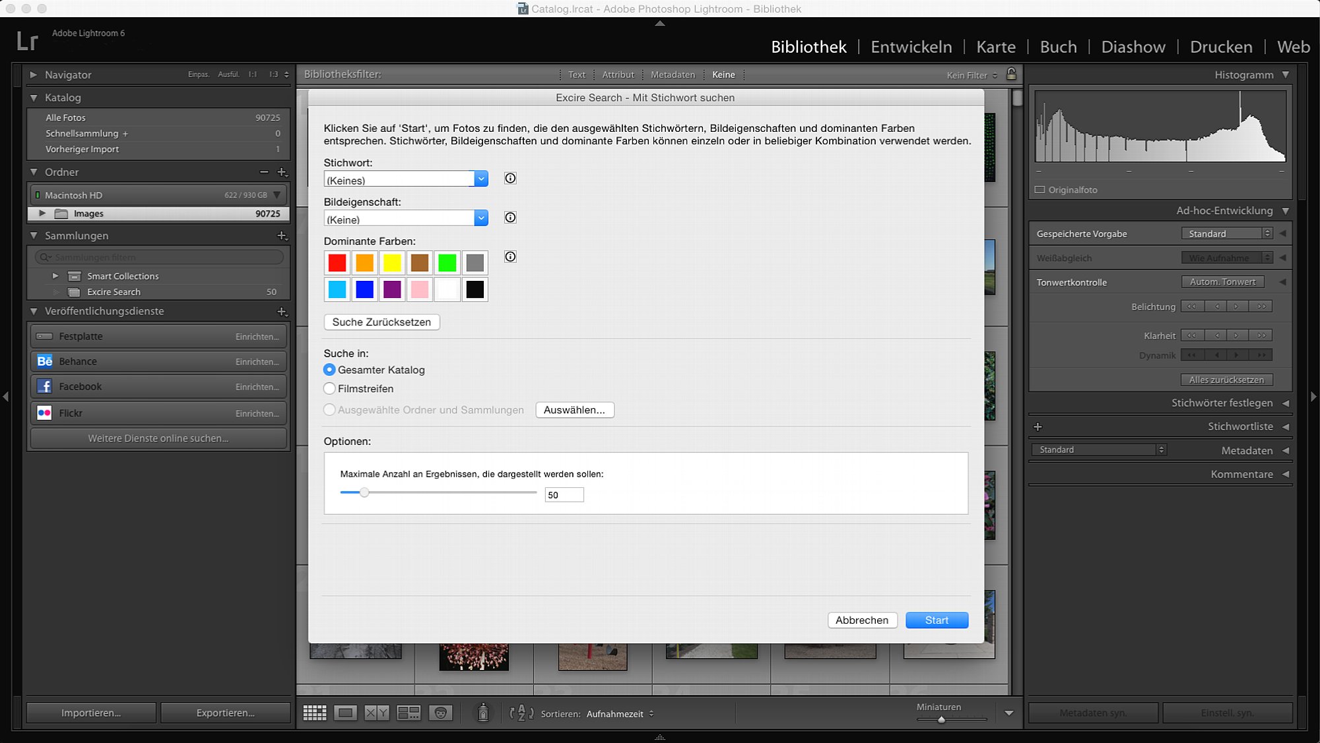Screen dimensions: 1320x743
Task: Open people (face) view icon
Action: click(x=440, y=713)
